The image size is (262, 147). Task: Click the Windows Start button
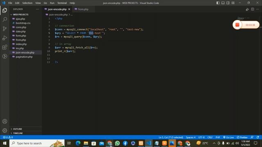[5, 143]
